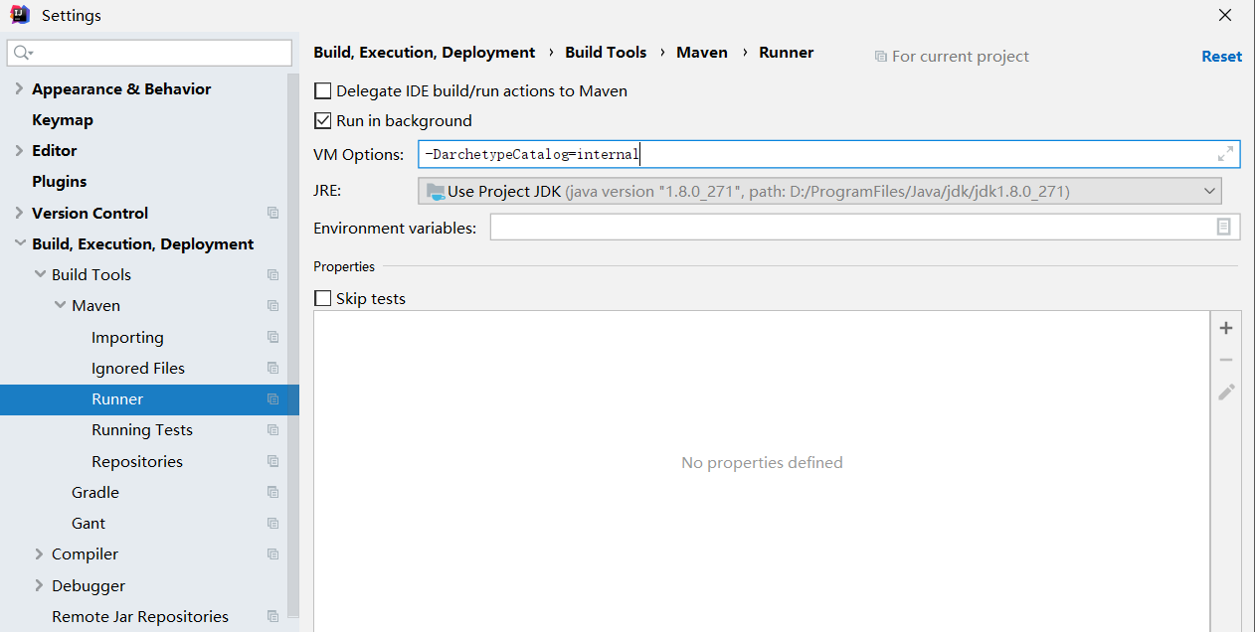The height and width of the screenshot is (632, 1255).
Task: Click project-level icon beside Runner
Action: click(x=272, y=398)
